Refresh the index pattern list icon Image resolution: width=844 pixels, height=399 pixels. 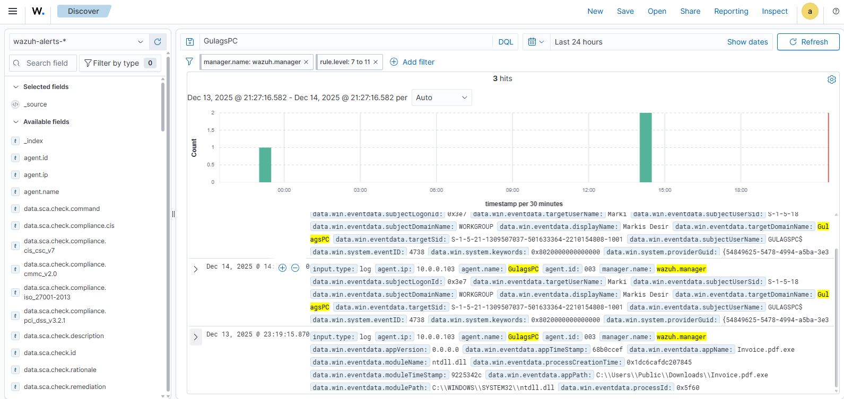click(158, 42)
